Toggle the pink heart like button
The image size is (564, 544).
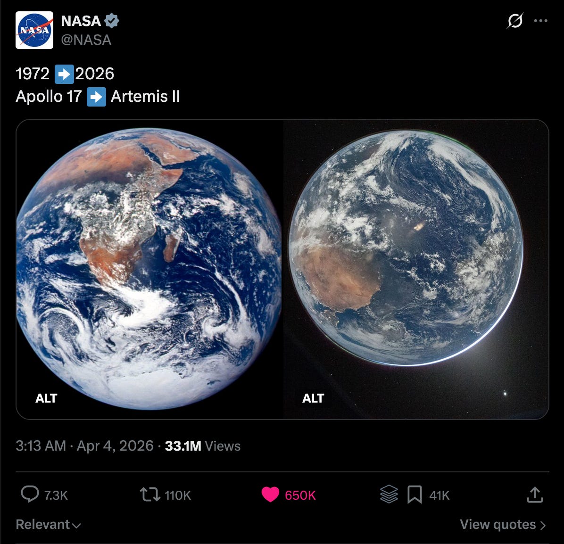(x=271, y=495)
